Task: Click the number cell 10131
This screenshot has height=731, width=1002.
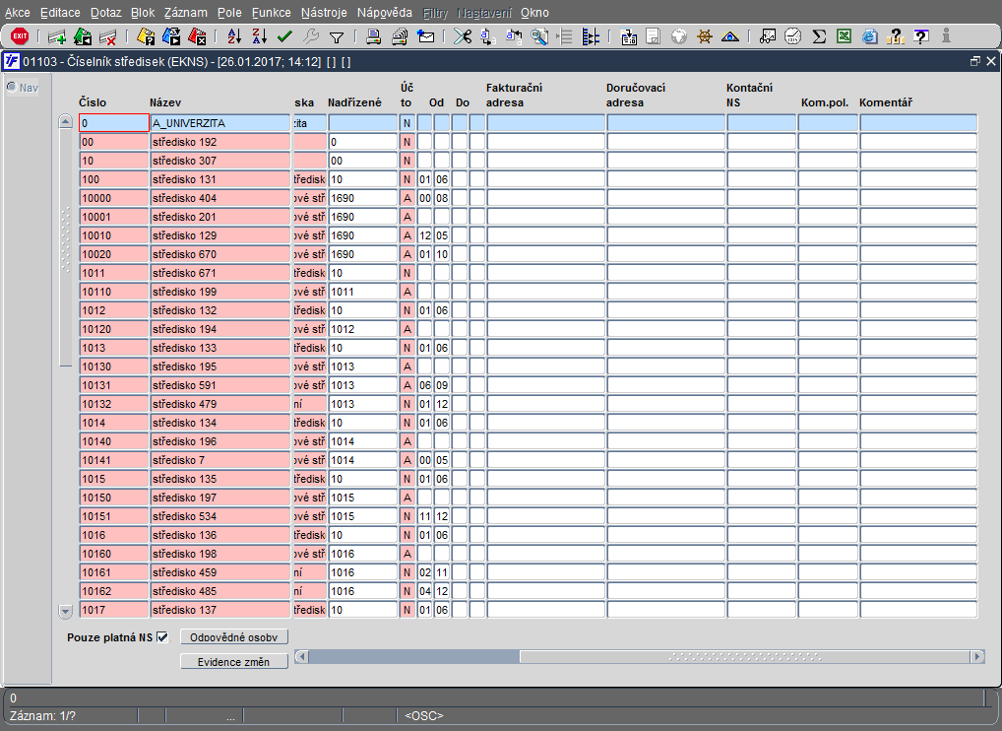Action: point(114,385)
